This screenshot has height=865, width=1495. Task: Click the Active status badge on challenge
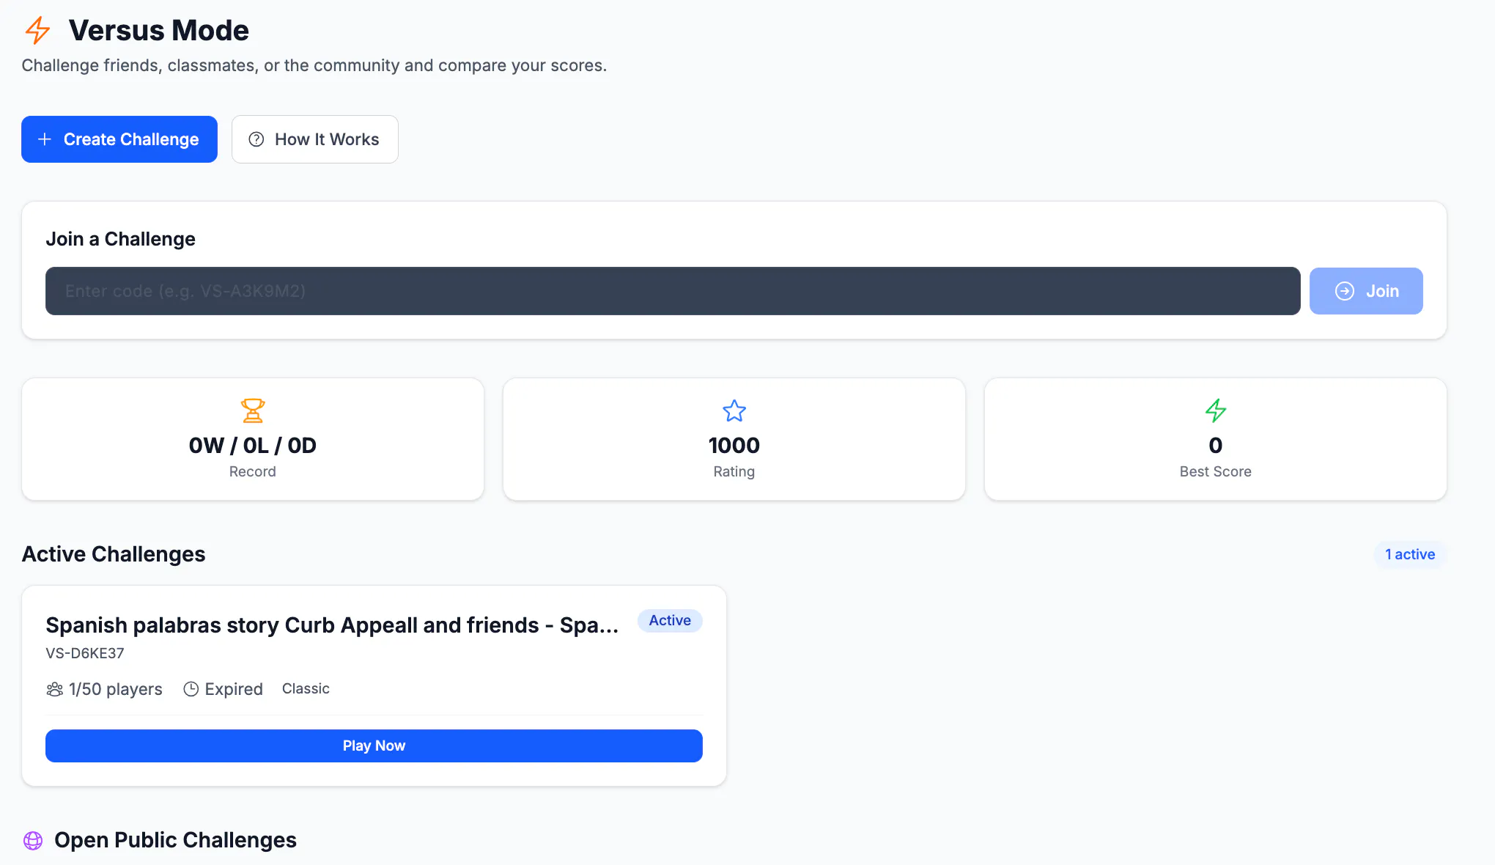tap(670, 620)
